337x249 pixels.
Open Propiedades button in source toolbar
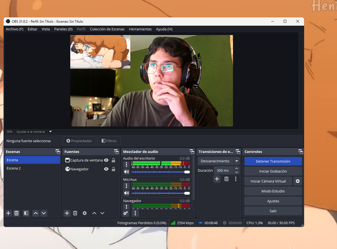pos(79,141)
